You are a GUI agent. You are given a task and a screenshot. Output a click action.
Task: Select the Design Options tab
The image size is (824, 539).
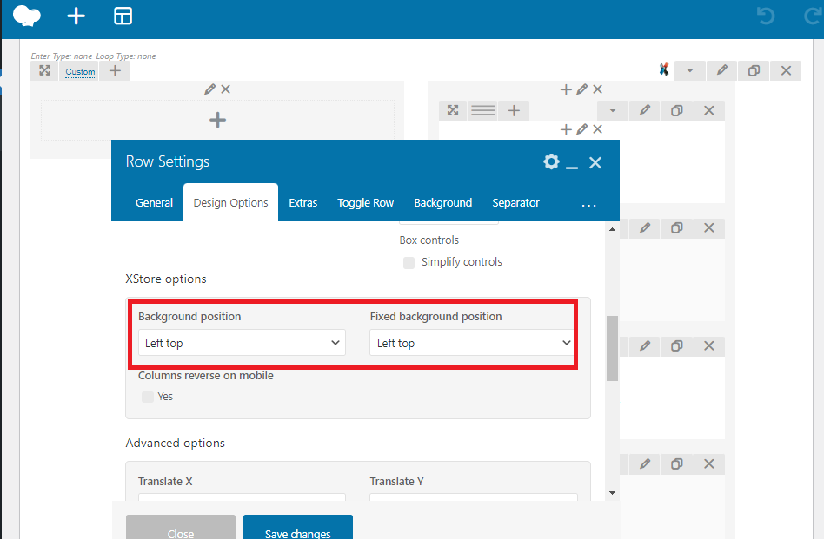tap(230, 202)
